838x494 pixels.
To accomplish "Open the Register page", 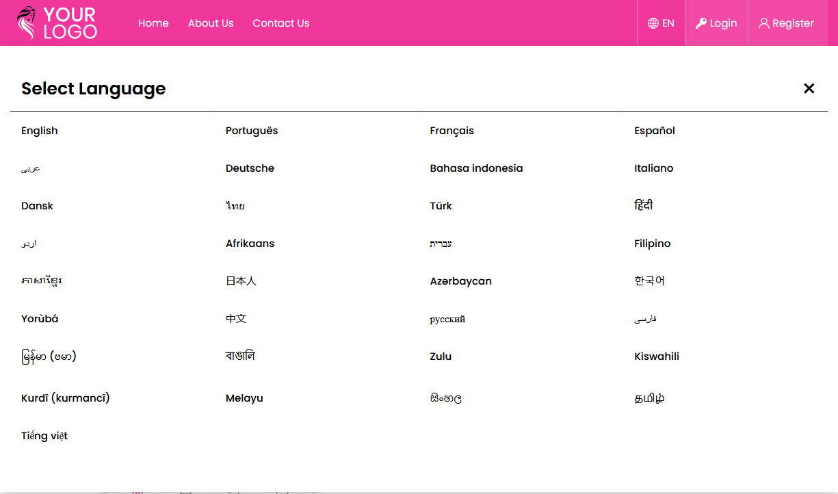I will 786,23.
